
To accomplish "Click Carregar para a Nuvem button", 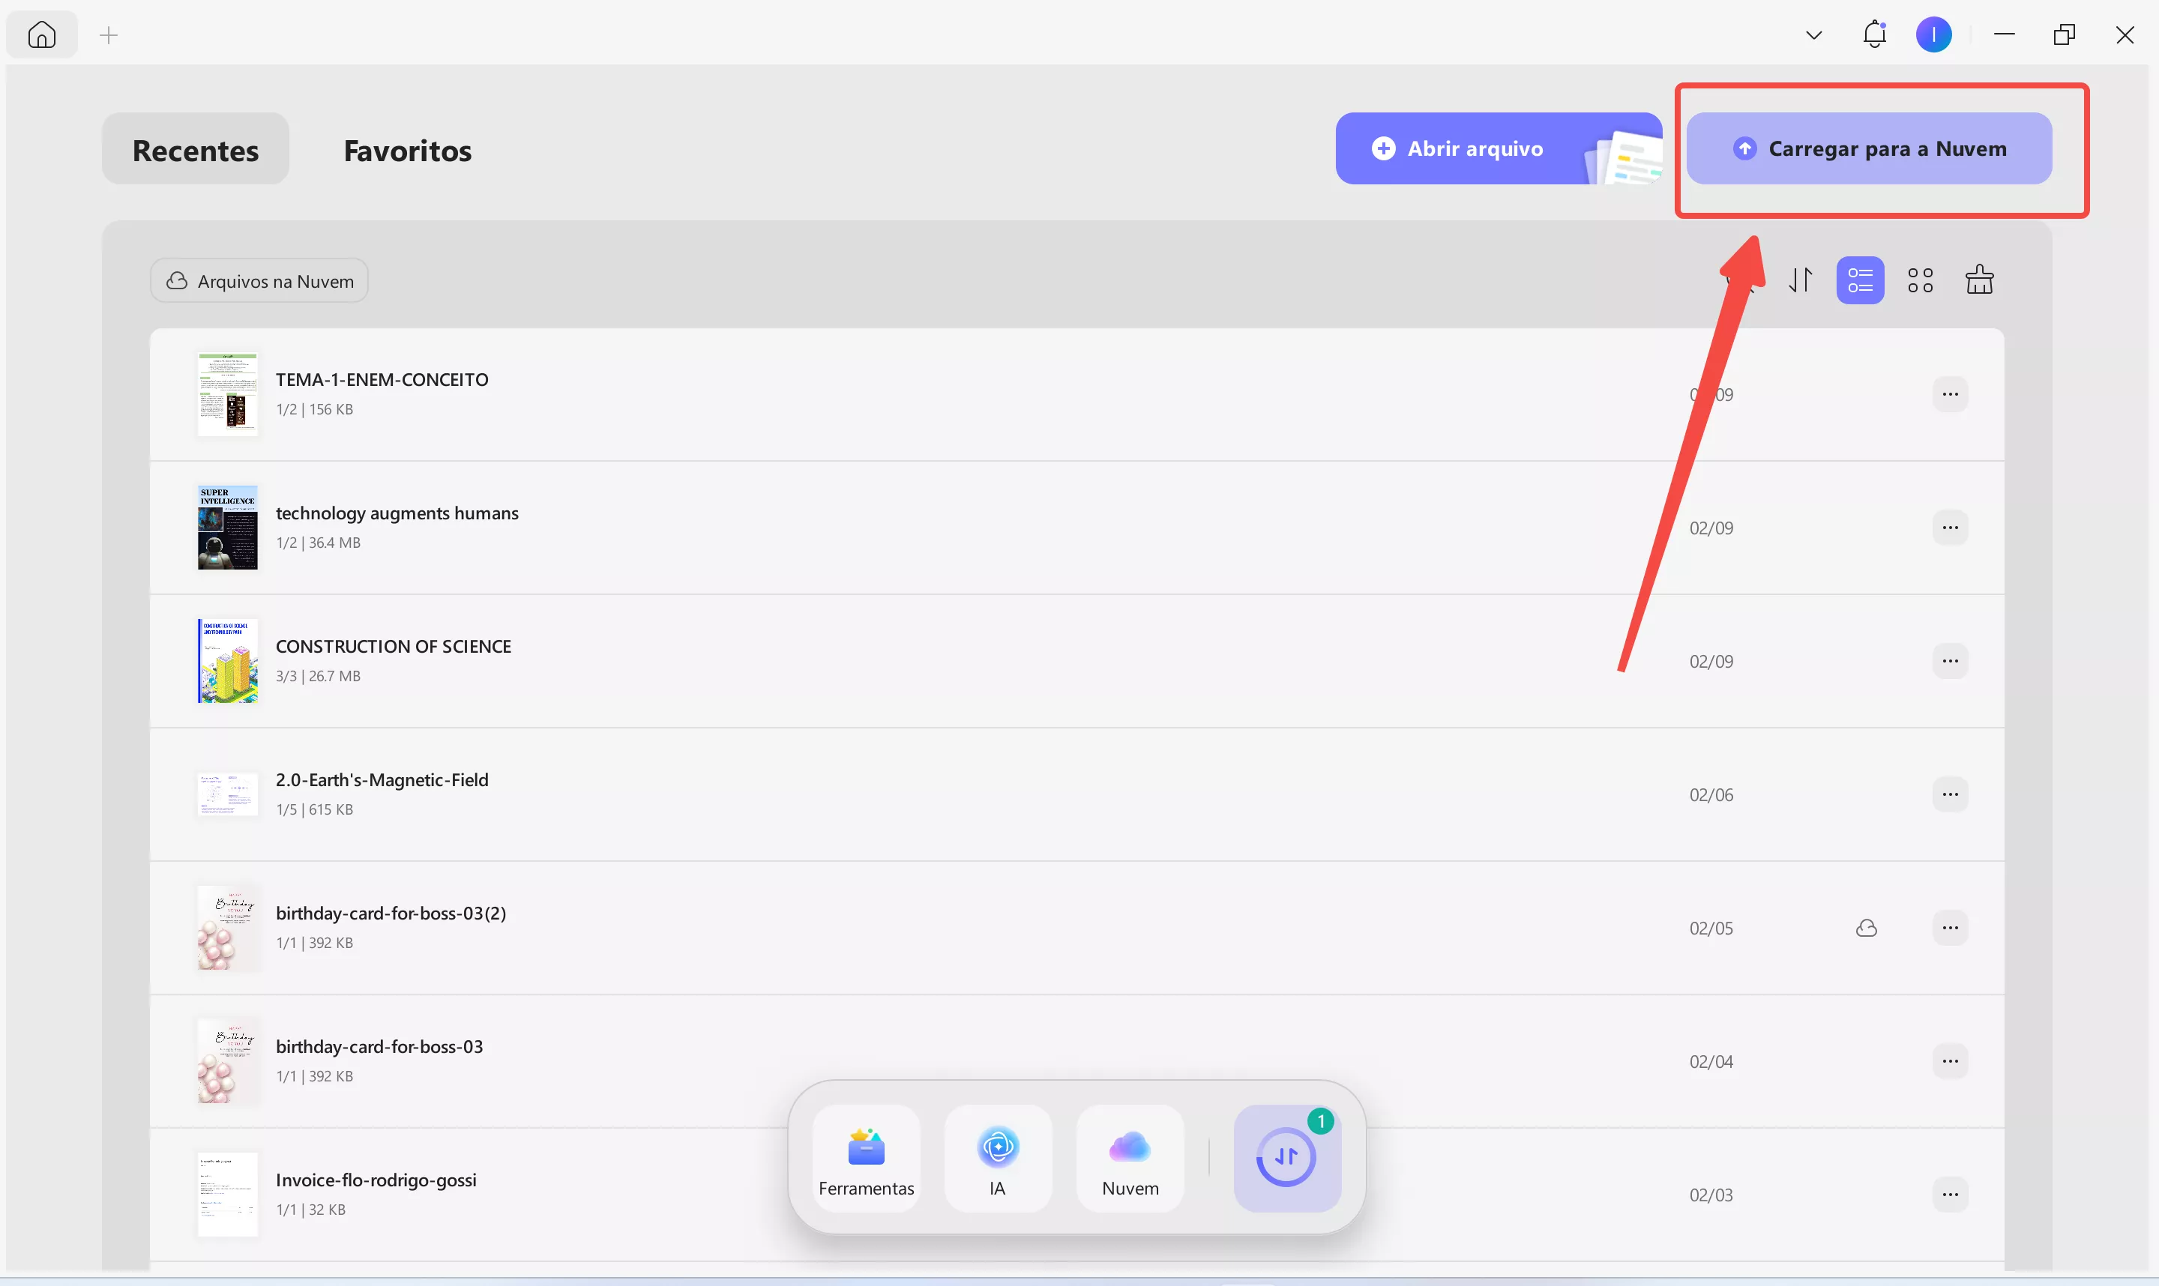I will tap(1869, 148).
